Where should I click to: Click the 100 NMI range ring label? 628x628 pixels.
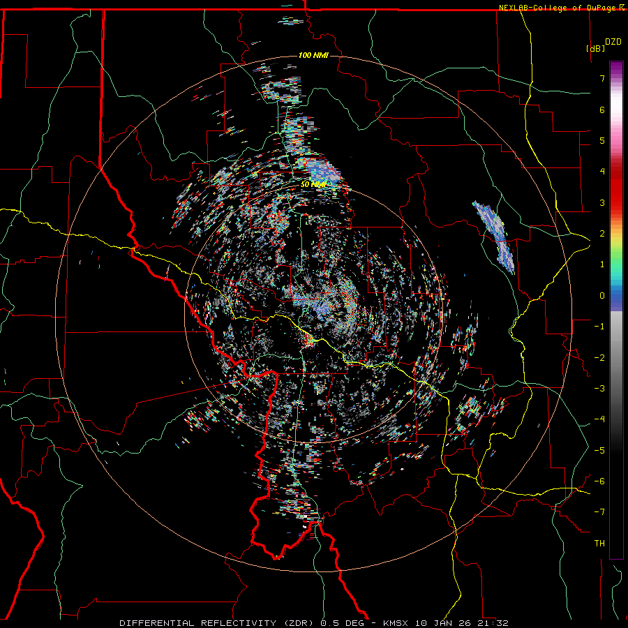pyautogui.click(x=313, y=55)
